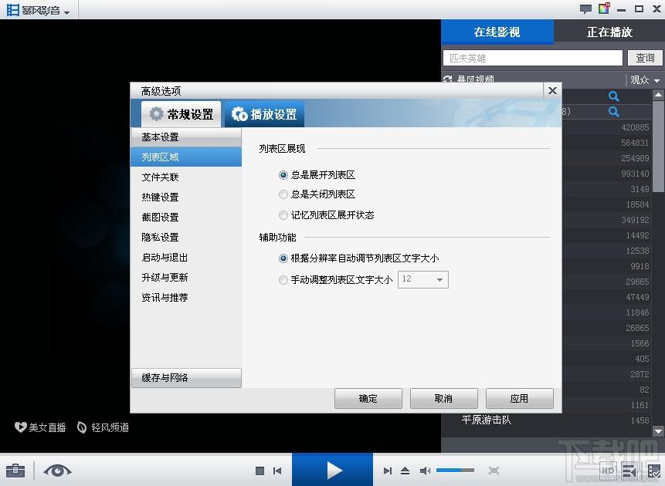Open the font size 12 dropdown
This screenshot has width=665, height=486.
pos(438,279)
